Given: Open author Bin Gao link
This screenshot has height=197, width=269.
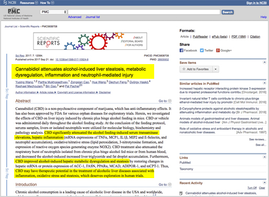Looking at the screenshot, I should pyautogui.click(x=51, y=86).
